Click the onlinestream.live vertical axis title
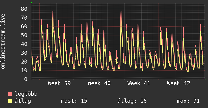Image resolution: width=208 pixels, height=108 pixels. tap(3, 41)
